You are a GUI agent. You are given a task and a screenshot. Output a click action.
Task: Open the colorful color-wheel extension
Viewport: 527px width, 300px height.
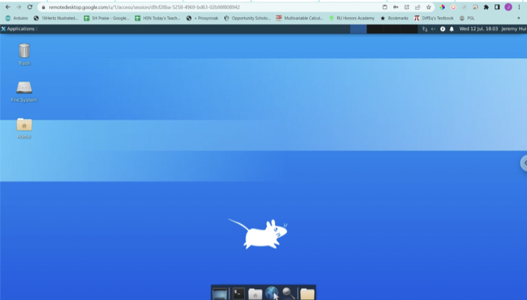(442, 7)
